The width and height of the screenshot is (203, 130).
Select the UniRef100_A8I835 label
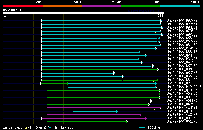[x=182, y=97]
